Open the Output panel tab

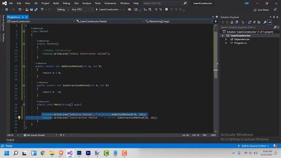click(x=10, y=140)
